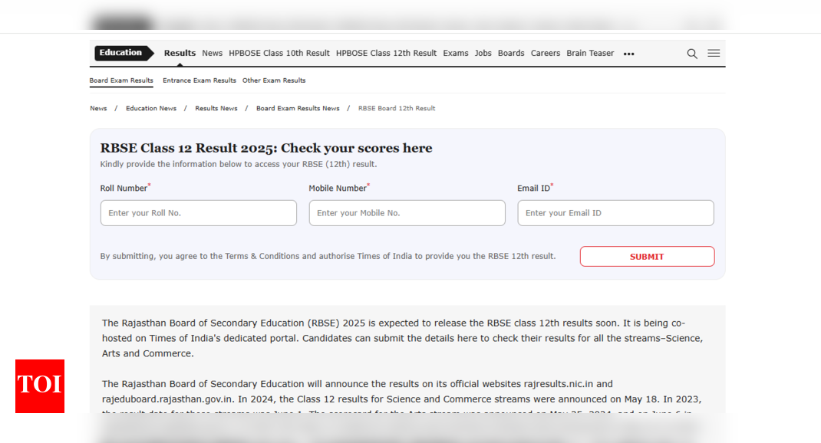
Task: Open the Exams nav item
Action: click(456, 54)
